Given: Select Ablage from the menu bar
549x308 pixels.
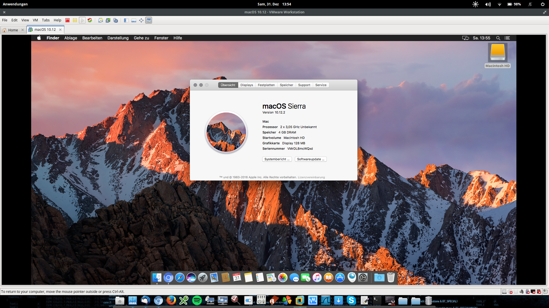Looking at the screenshot, I should coord(71,38).
